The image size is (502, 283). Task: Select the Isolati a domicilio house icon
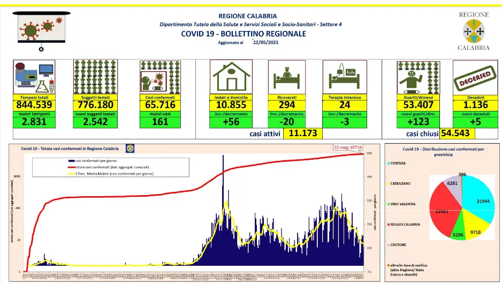[232, 77]
